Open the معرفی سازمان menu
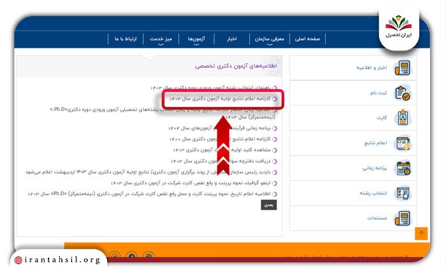The height and width of the screenshot is (274, 446). tap(270, 39)
